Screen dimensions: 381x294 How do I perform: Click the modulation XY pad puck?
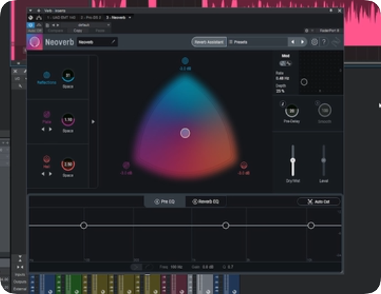[x=304, y=82]
